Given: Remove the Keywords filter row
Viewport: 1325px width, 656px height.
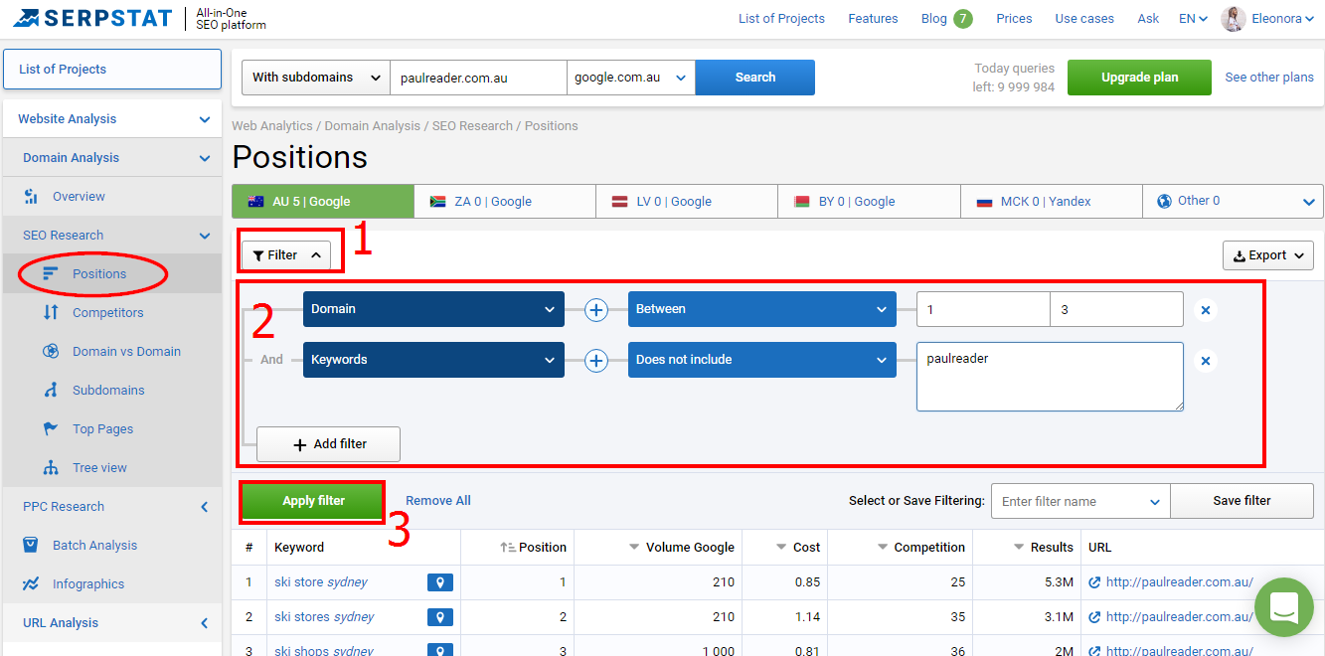Looking at the screenshot, I should point(1206,361).
